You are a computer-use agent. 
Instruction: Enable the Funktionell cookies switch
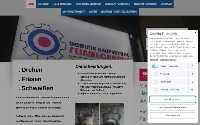pyautogui.click(x=155, y=74)
